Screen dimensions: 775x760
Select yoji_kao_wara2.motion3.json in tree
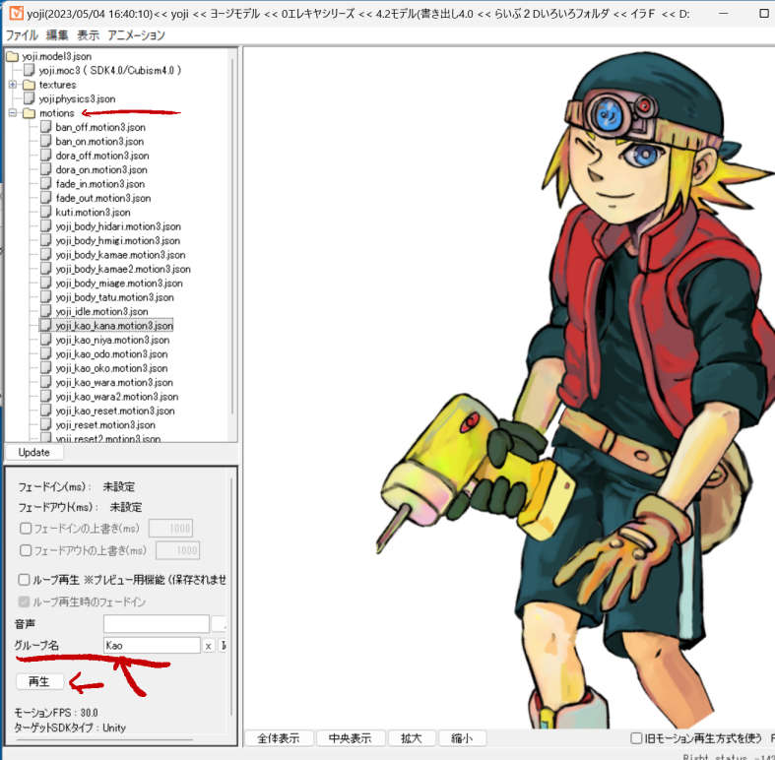click(x=116, y=397)
